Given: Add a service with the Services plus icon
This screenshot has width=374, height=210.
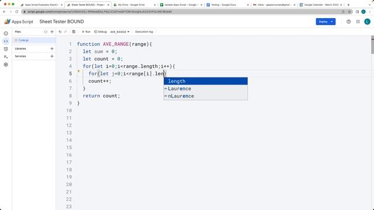Looking at the screenshot, I should 52,56.
